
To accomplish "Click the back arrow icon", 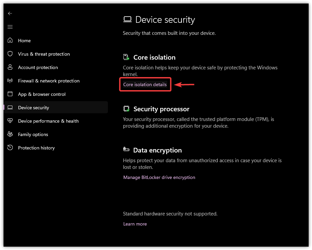I will 10,13.
